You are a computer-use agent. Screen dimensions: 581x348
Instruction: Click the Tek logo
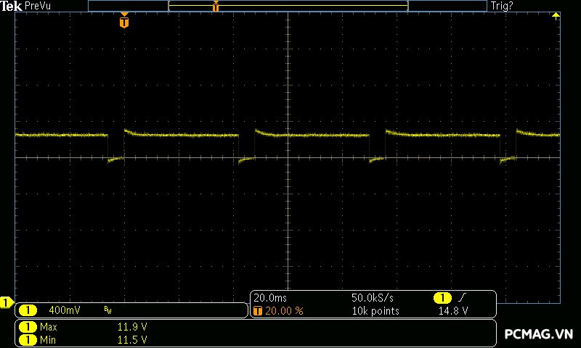tap(12, 5)
